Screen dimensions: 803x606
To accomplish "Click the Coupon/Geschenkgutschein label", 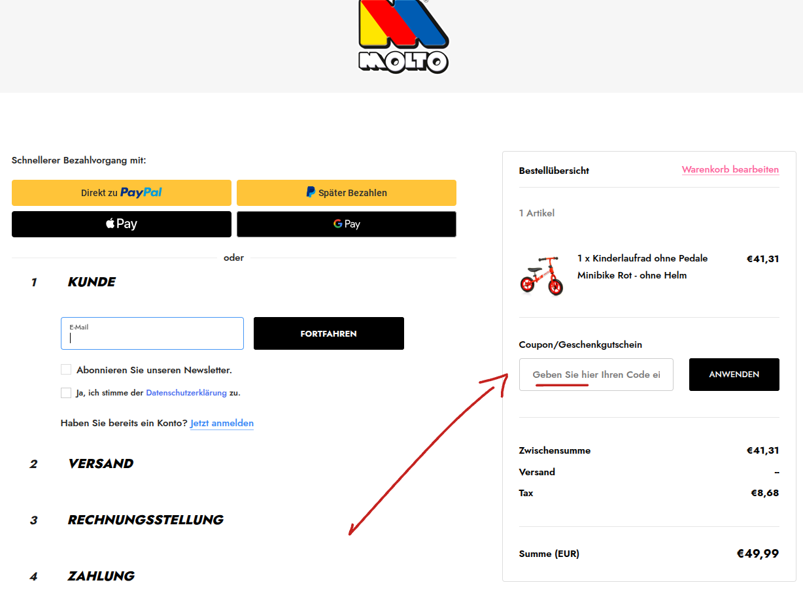I will (x=581, y=345).
